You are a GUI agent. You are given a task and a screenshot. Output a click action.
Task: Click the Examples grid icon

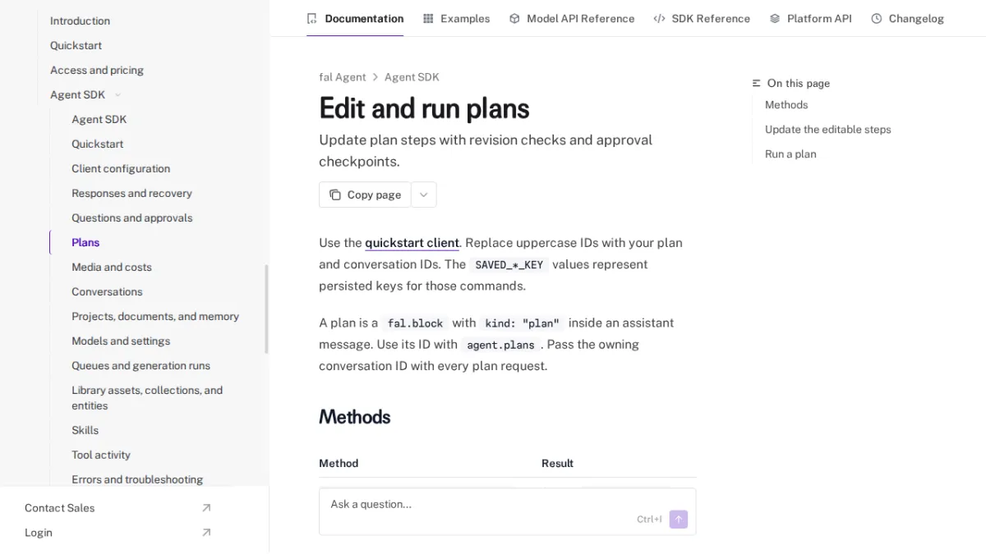[428, 18]
